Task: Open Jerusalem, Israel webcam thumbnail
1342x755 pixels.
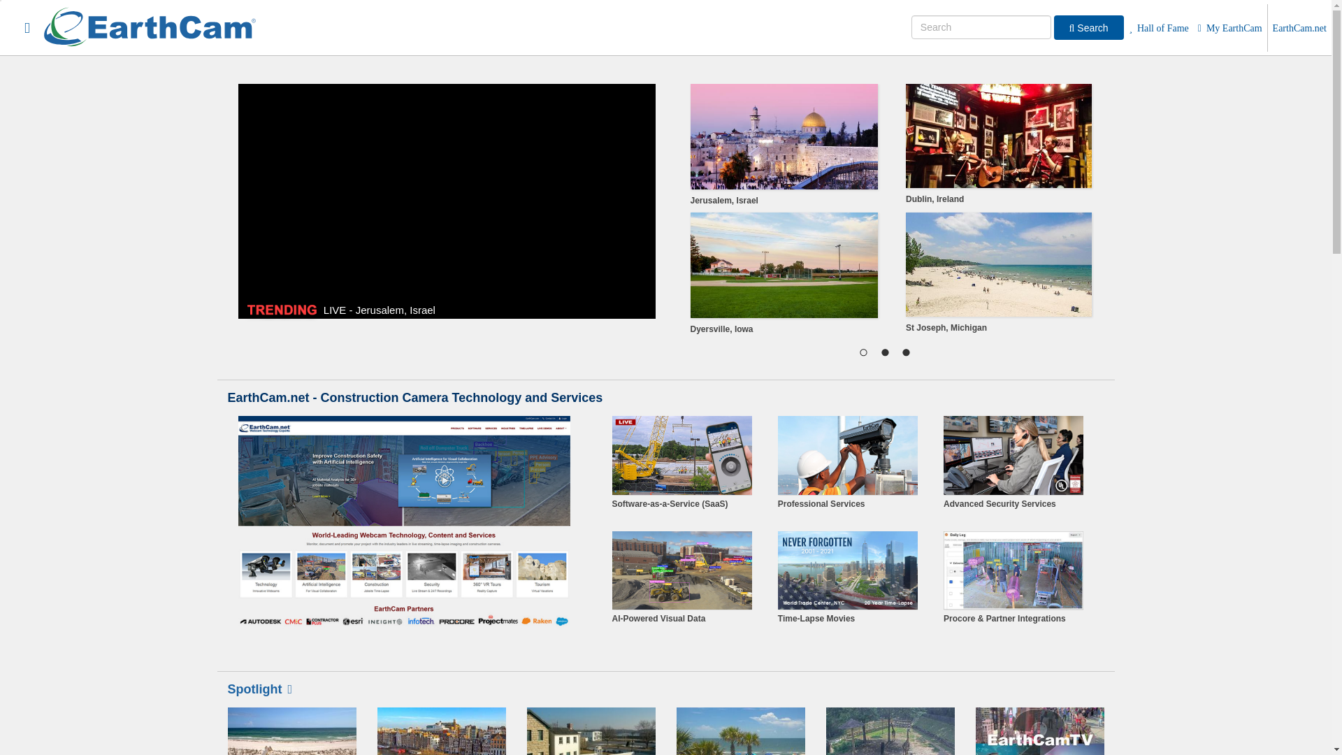Action: tap(784, 137)
